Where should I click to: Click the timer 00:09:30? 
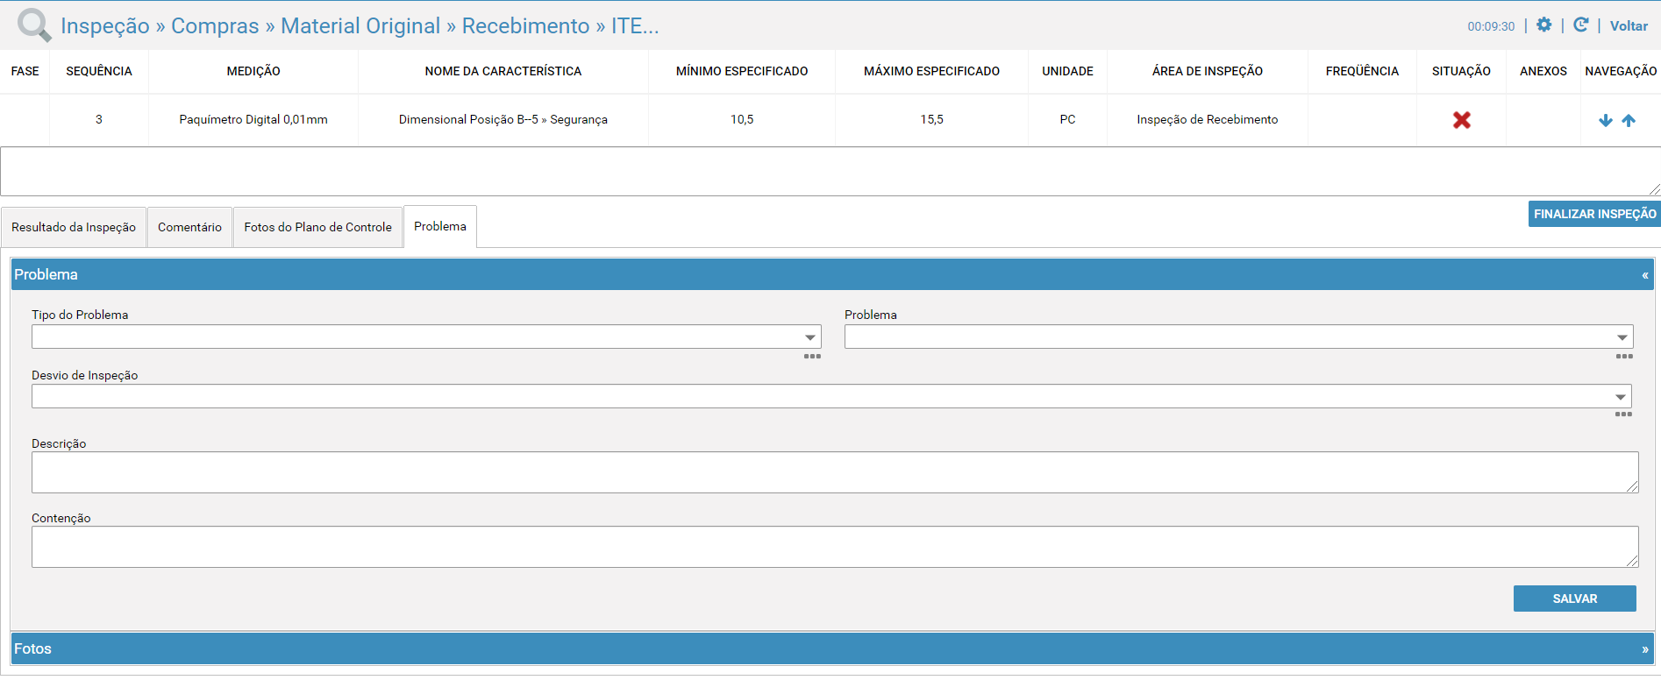pyautogui.click(x=1491, y=26)
